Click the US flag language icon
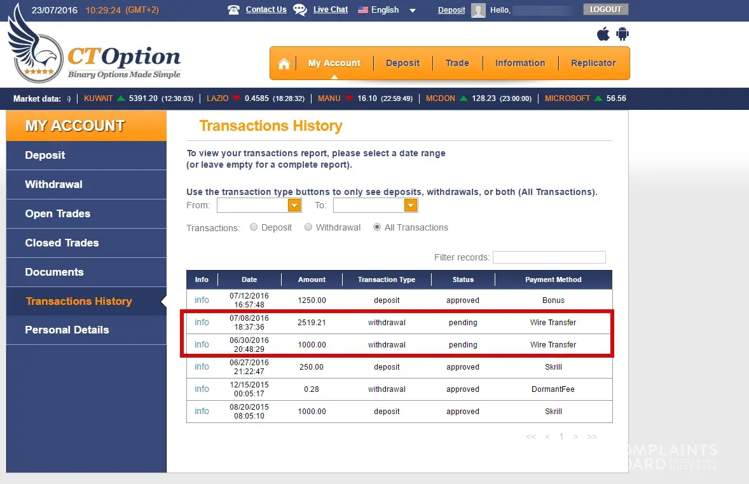This screenshot has width=749, height=484. tap(363, 10)
